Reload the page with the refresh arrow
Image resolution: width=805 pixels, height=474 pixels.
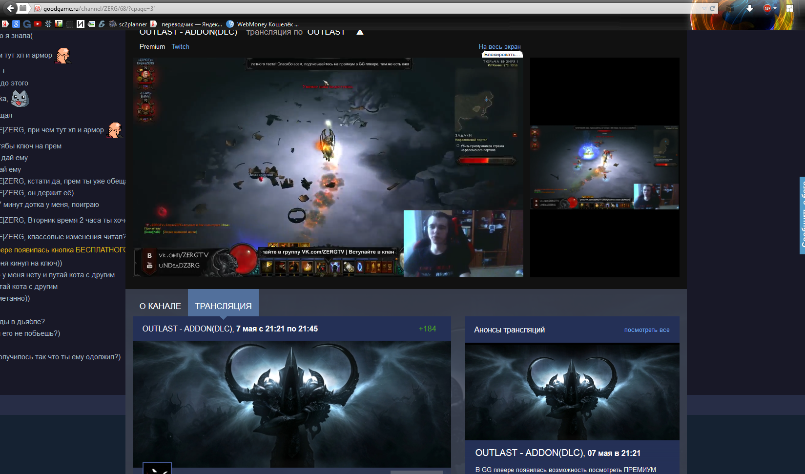point(712,8)
